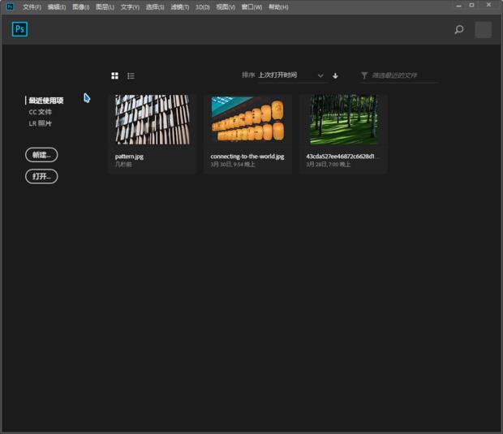Open the pattern.jpg thumbnail
This screenshot has width=503, height=434.
coord(153,120)
